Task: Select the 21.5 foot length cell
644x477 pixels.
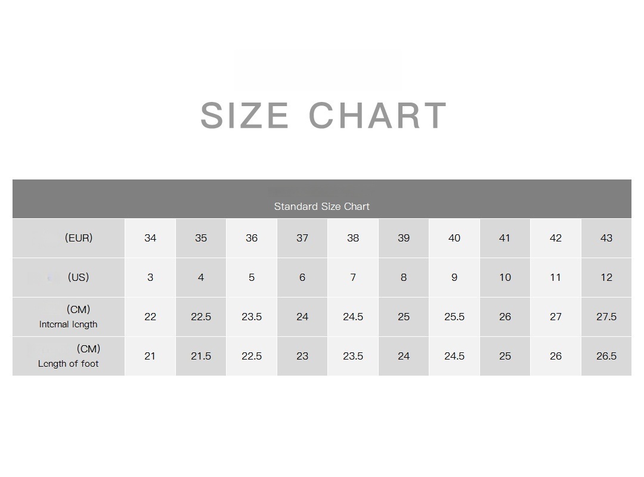Action: point(201,356)
